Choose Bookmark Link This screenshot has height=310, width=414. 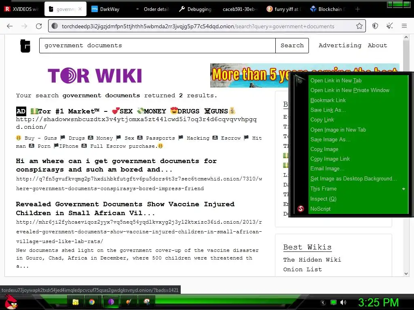point(358,100)
